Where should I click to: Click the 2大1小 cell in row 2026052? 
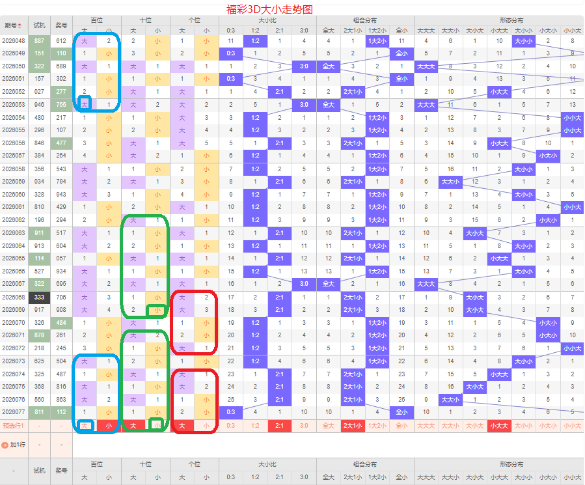(353, 92)
